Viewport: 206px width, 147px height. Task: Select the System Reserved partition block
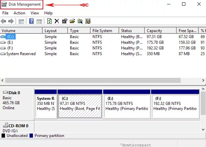pyautogui.click(x=46, y=104)
